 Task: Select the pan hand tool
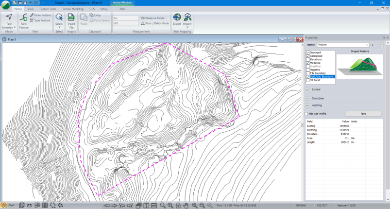tap(186, 206)
